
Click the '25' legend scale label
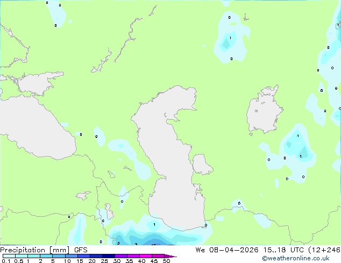coord(104,261)
